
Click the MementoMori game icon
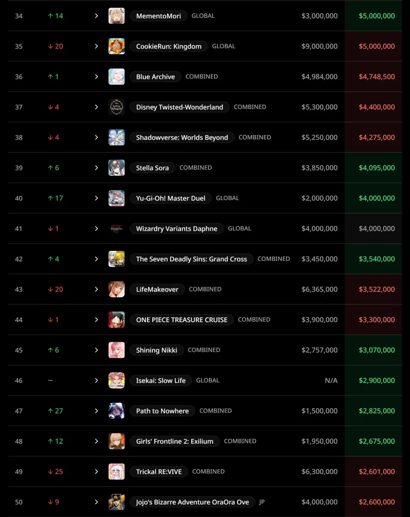(x=116, y=16)
